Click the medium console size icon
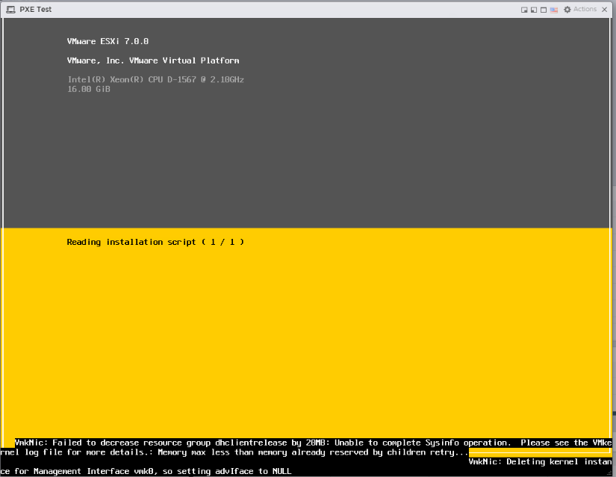 point(534,10)
